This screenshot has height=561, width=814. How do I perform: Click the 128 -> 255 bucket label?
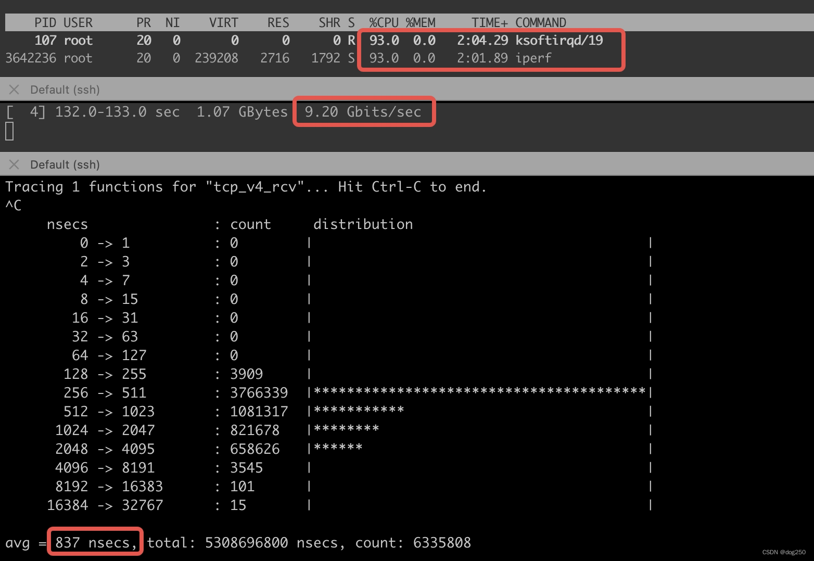105,374
